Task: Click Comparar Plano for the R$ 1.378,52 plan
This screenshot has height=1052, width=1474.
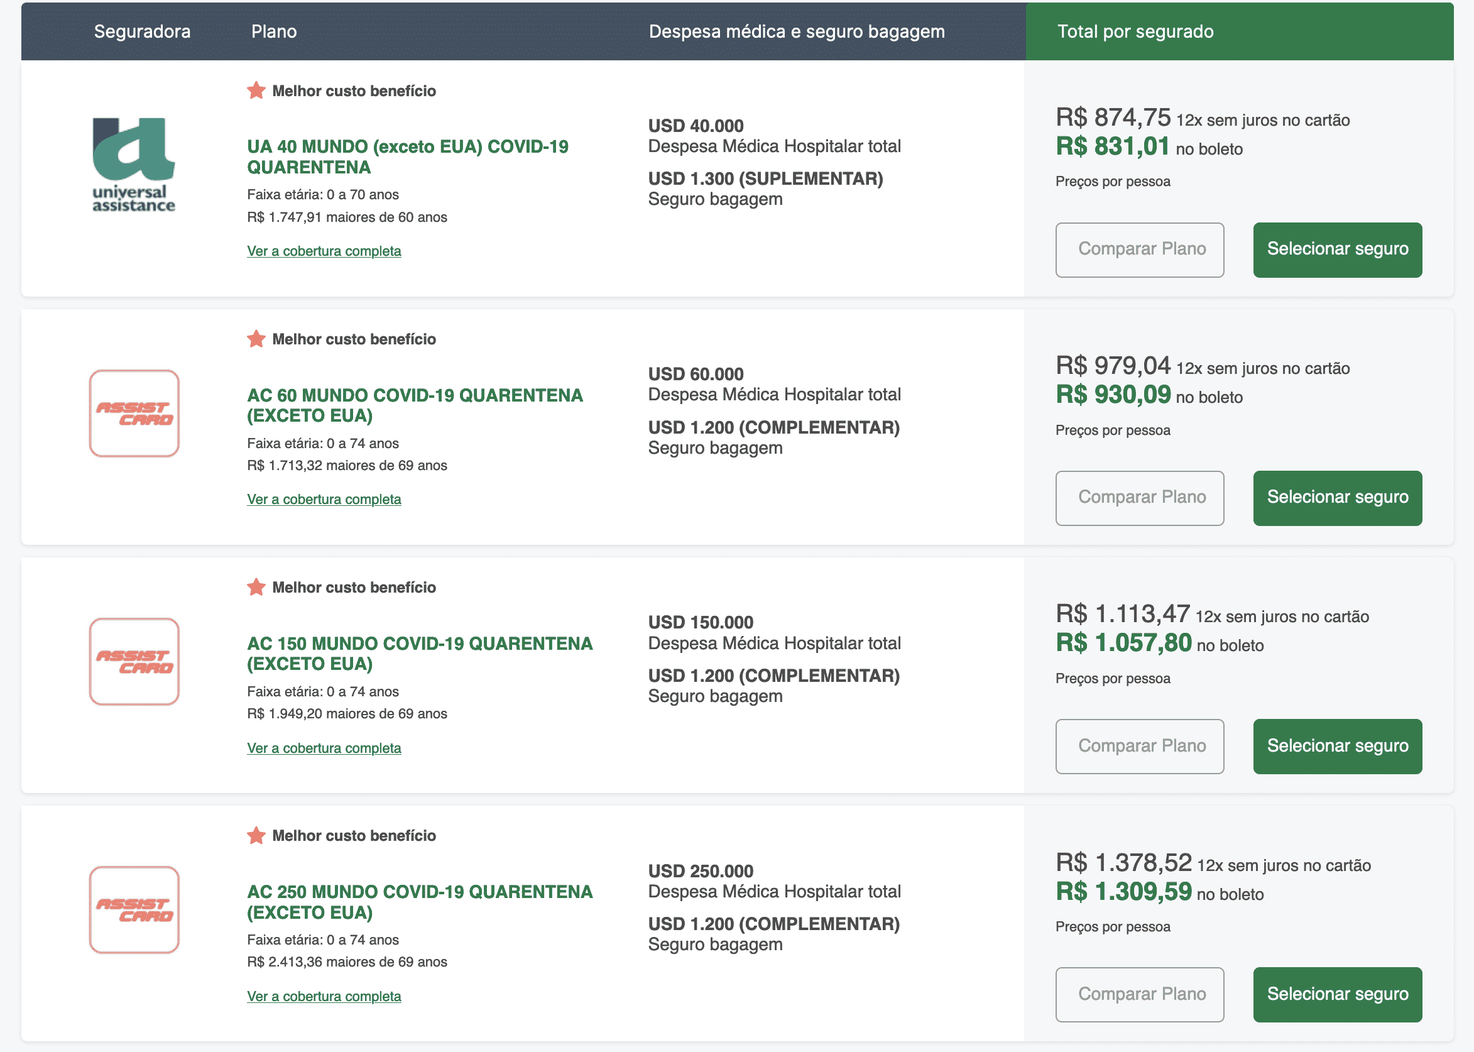Action: point(1140,994)
